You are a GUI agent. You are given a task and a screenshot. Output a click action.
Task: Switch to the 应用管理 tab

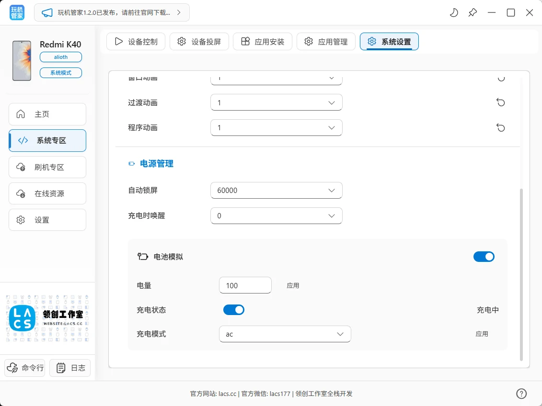326,41
